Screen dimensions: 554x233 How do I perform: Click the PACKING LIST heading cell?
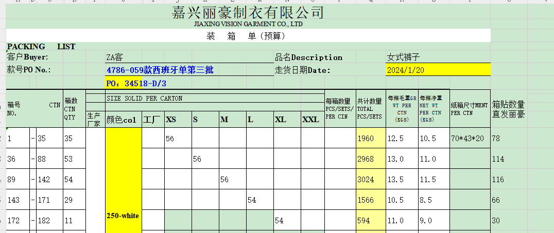41,47
